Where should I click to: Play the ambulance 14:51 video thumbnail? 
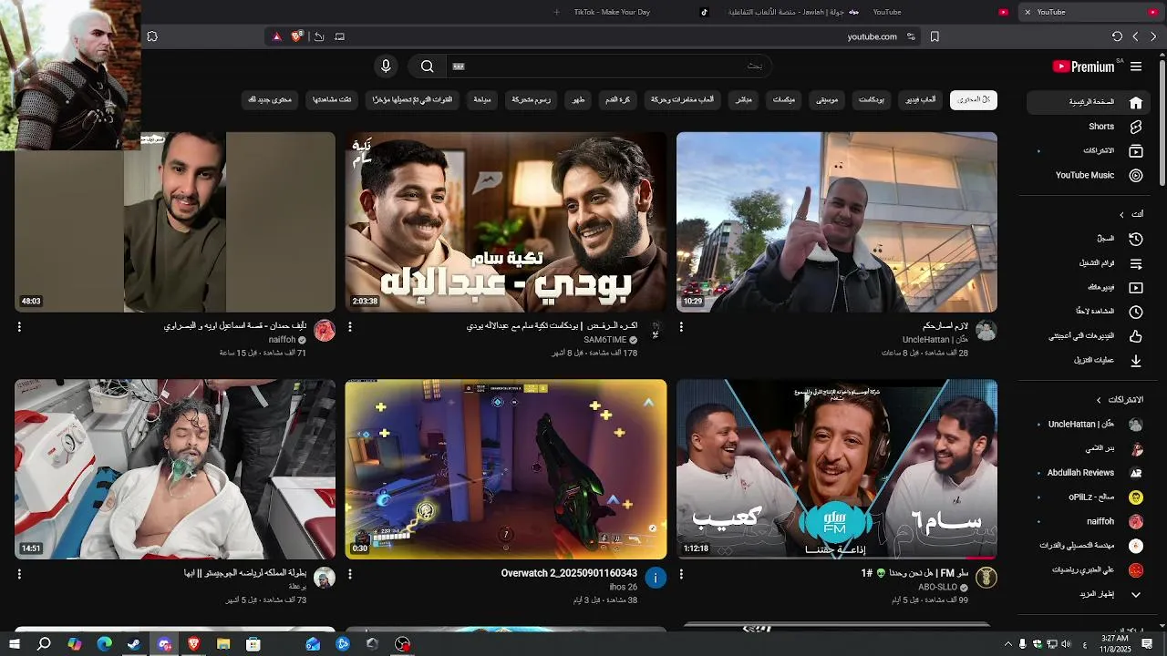click(x=175, y=469)
